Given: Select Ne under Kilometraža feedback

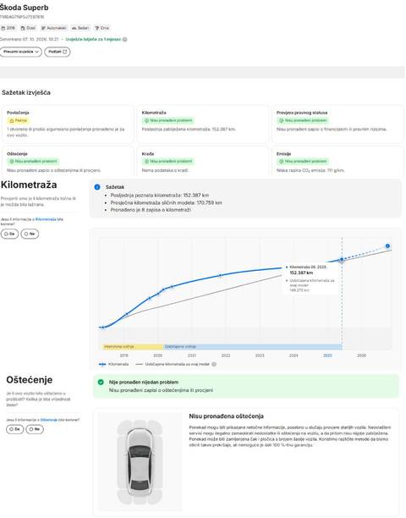Looking at the screenshot, I should click(30, 234).
